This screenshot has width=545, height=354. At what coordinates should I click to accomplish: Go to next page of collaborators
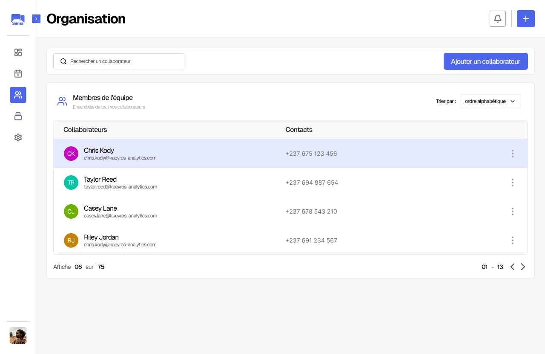tap(523, 267)
